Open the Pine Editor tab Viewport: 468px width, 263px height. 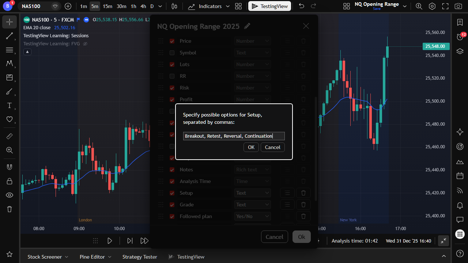pos(95,257)
